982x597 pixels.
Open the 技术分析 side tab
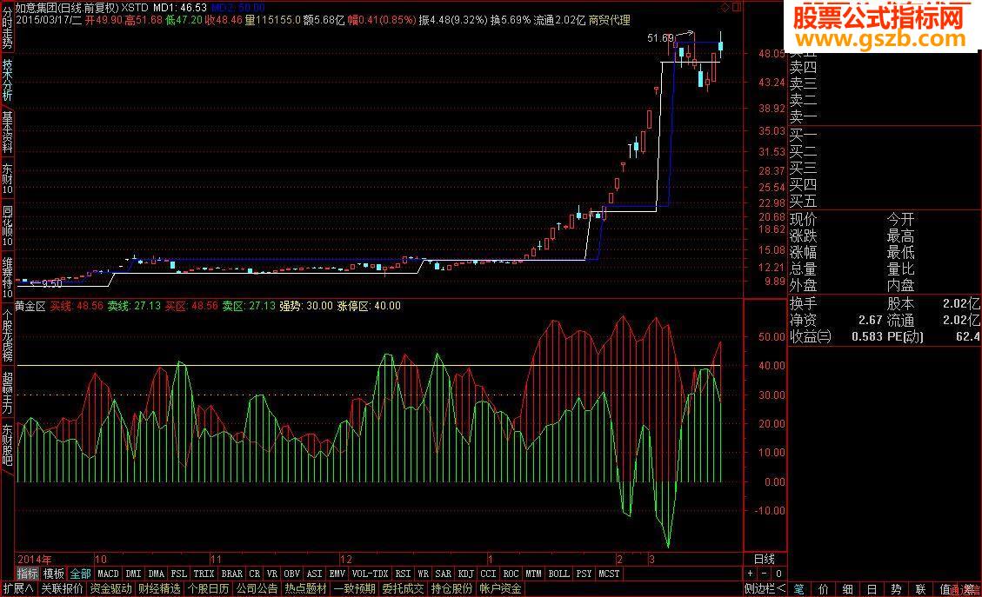click(x=8, y=80)
